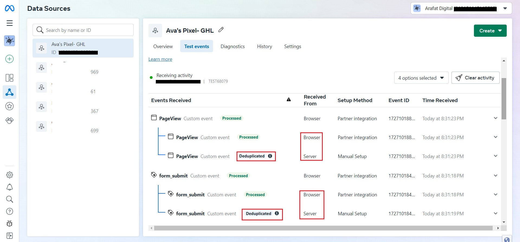Expand the nested PageView Browser row

496,137
